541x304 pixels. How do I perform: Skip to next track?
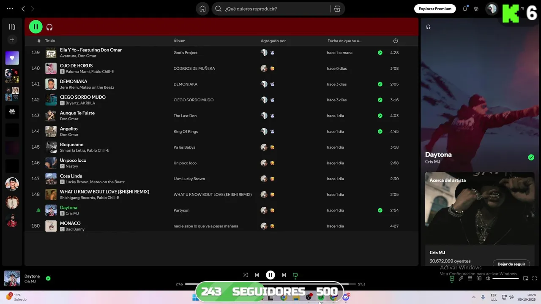pos(284,275)
